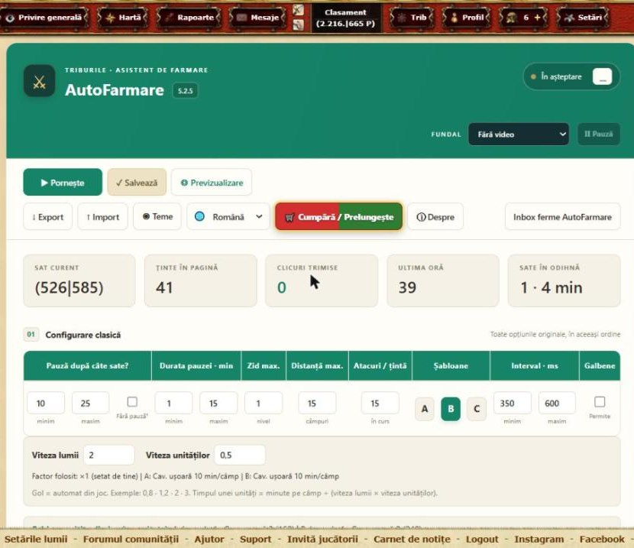Click the Sate în odihnă card

coord(564,280)
